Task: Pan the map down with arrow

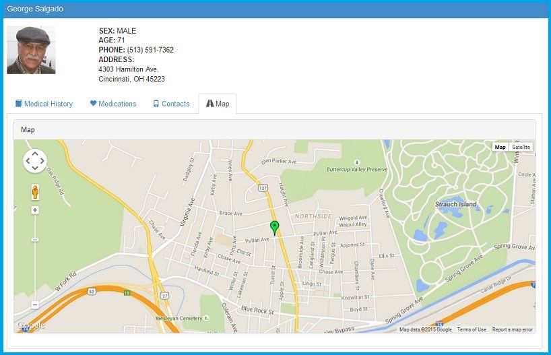Action: tap(35, 168)
